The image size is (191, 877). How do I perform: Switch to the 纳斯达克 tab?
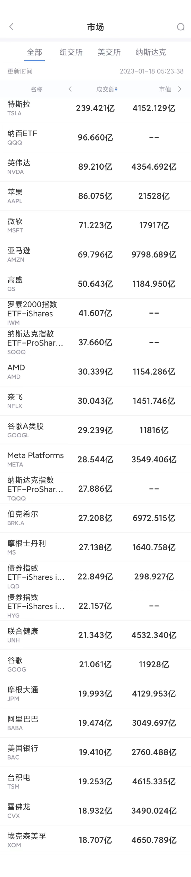point(151,52)
